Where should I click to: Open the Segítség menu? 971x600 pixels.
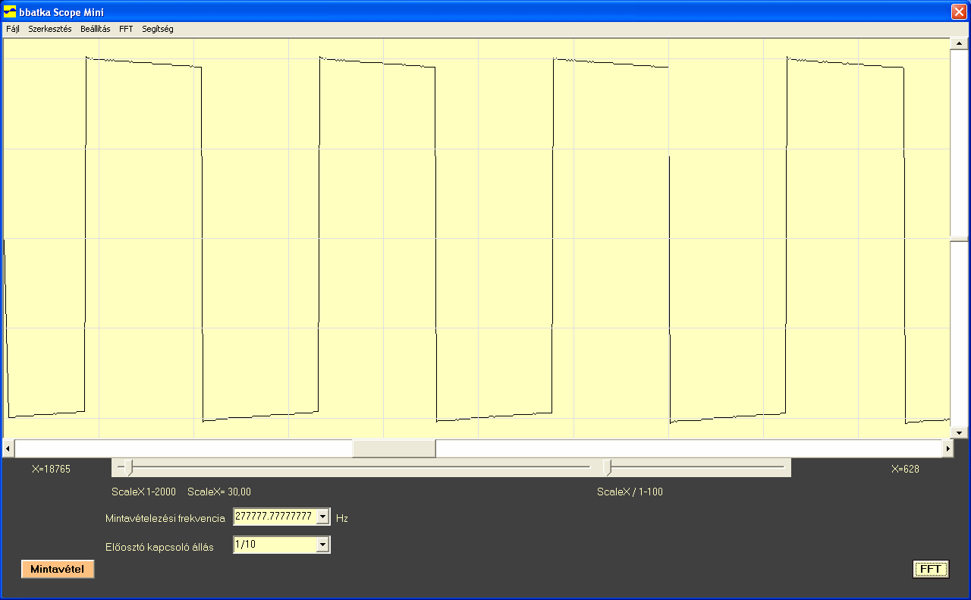coord(158,29)
